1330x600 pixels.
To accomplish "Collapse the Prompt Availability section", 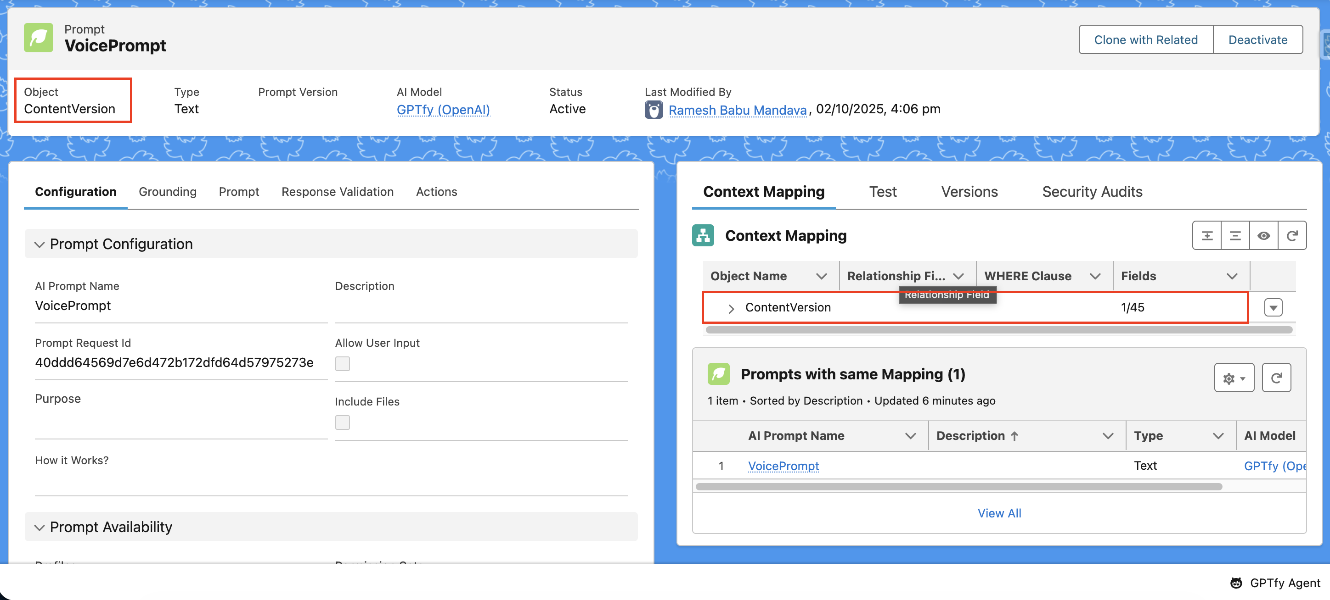I will pos(39,527).
